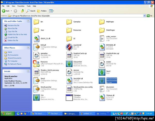Select the UI folder

tap(69, 38)
